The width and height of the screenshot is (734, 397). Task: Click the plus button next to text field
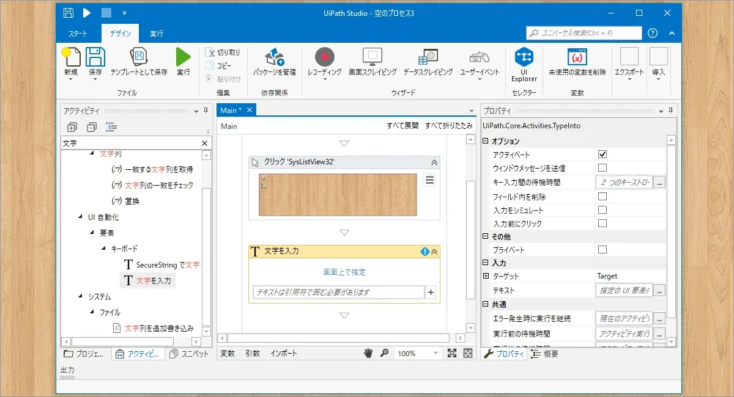[431, 293]
